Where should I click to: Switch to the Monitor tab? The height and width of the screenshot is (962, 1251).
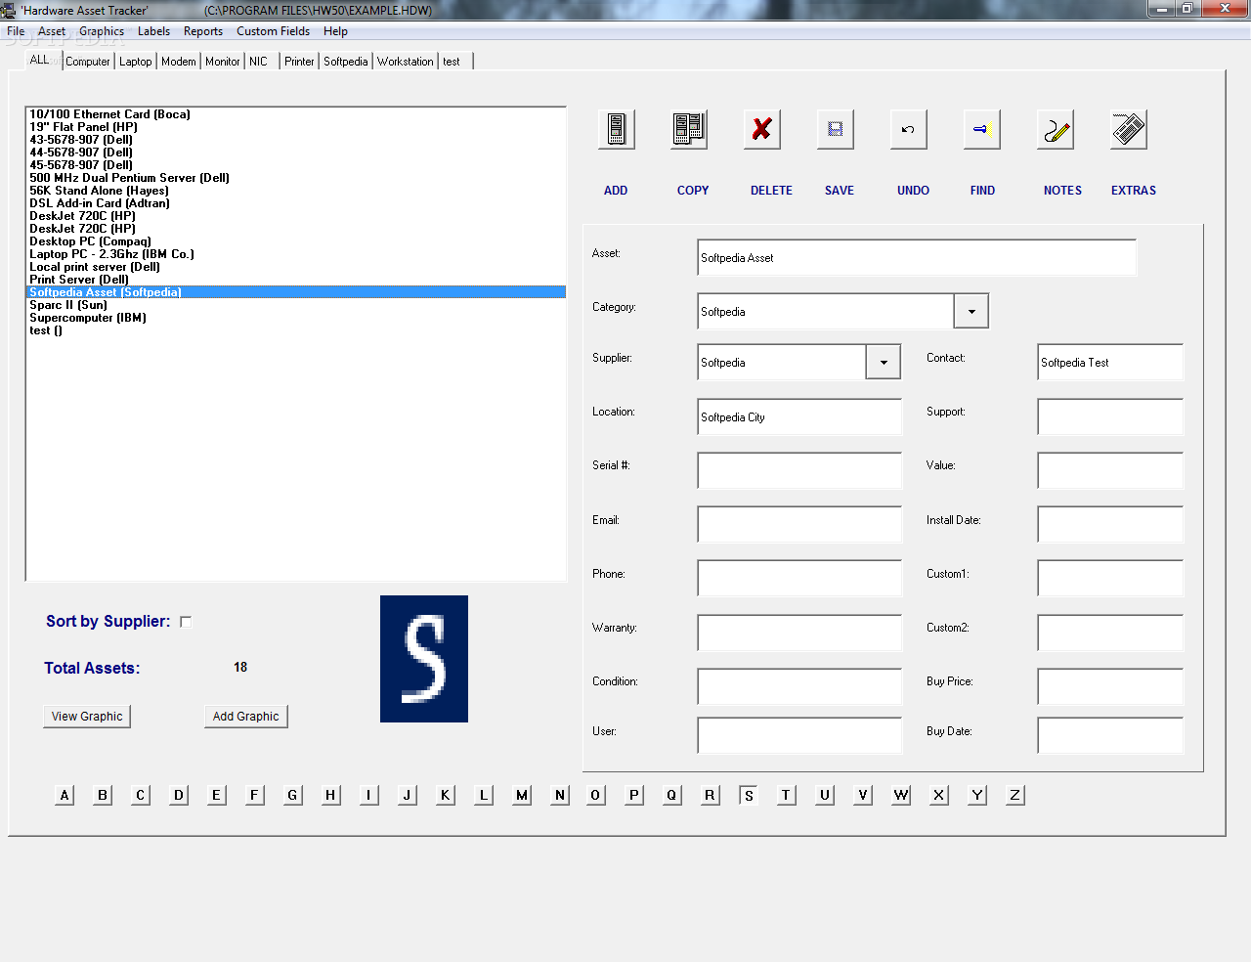(x=223, y=62)
